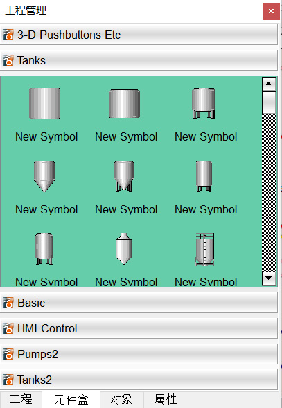
Task: Choose the tank with side hatch on legs
Action: pos(44,249)
